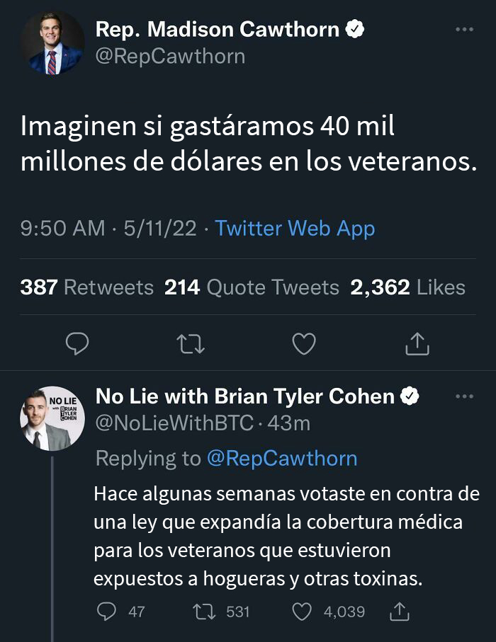Click the like heart on Cawthorn's tweet
The width and height of the screenshot is (496, 642).
304,345
